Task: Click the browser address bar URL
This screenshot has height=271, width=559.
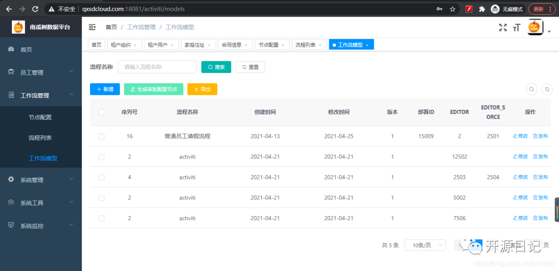Action: (134, 9)
